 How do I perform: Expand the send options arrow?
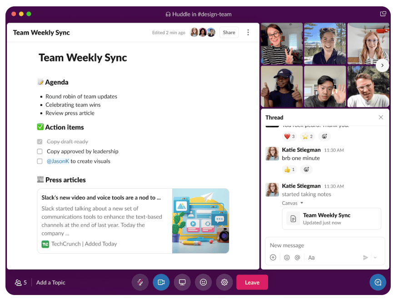375,258
